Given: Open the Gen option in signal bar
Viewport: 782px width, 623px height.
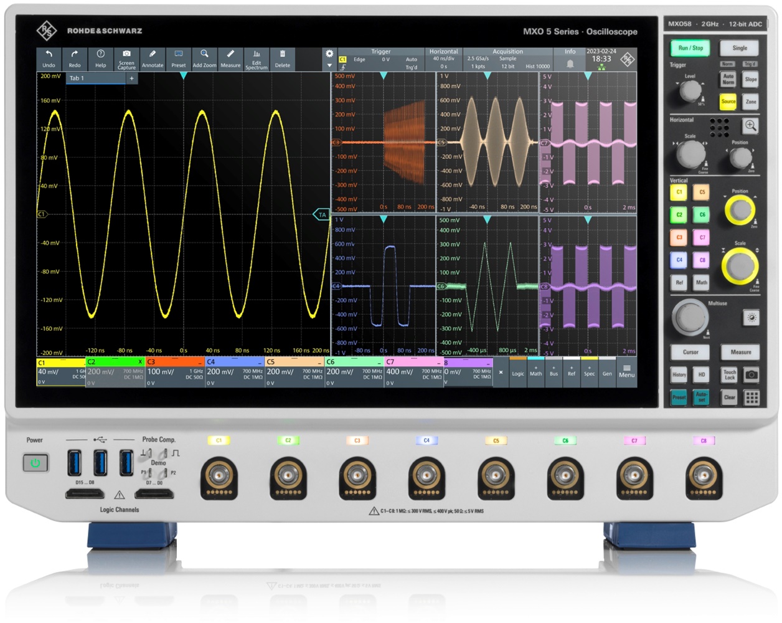Looking at the screenshot, I should click(607, 371).
